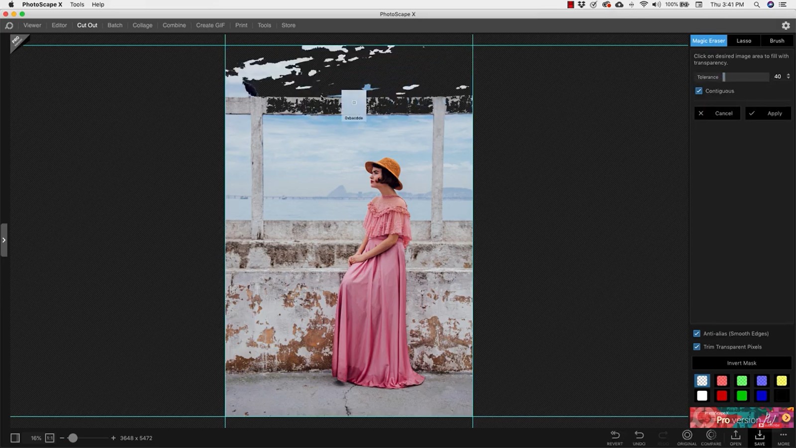Image resolution: width=796 pixels, height=448 pixels.
Task: Show the Original image icon
Action: [687, 437]
